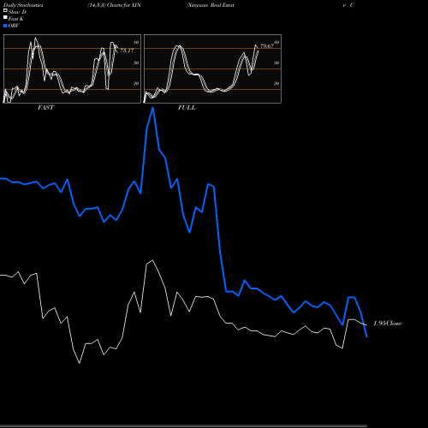Click the OBV line's highest peak
Image resolution: width=428 pixels, height=428 pixels.
(153, 108)
